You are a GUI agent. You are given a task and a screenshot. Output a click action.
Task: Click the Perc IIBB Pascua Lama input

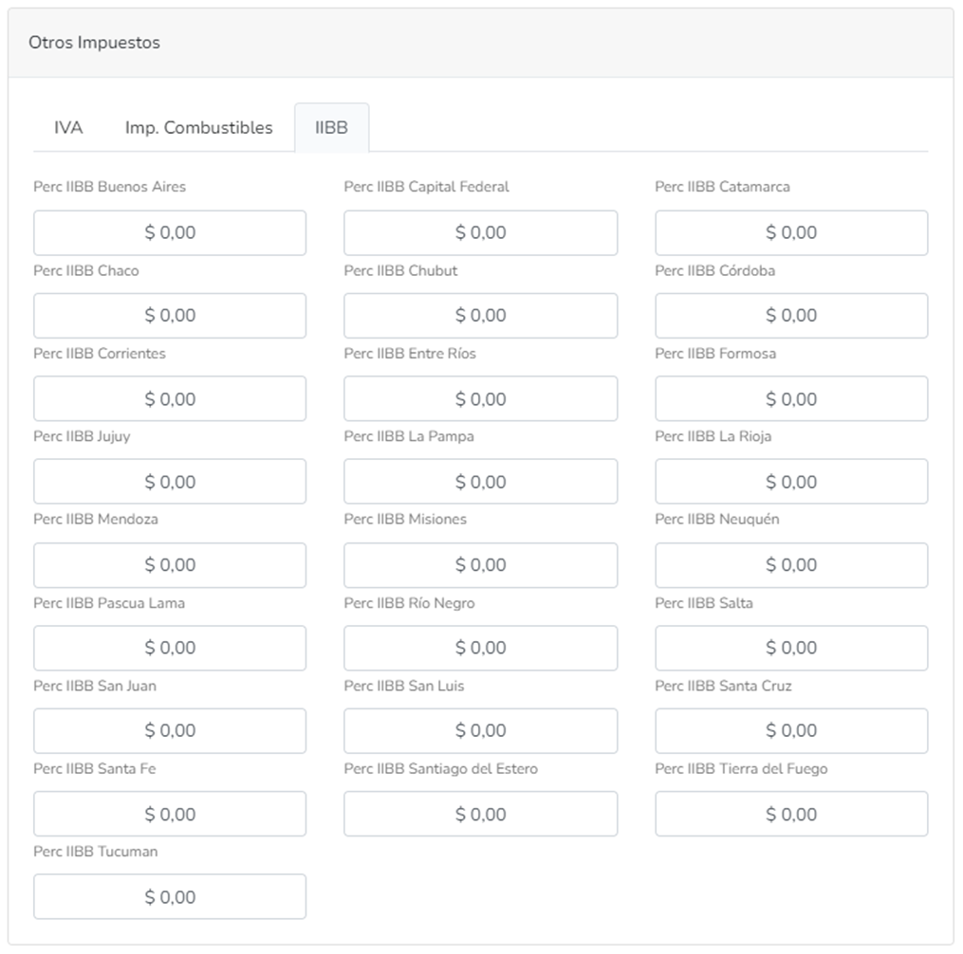click(x=170, y=648)
